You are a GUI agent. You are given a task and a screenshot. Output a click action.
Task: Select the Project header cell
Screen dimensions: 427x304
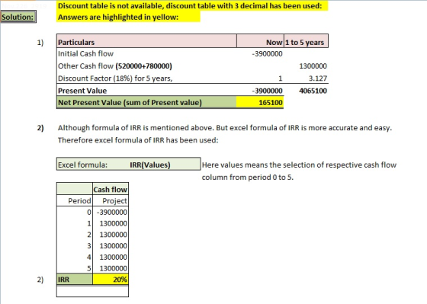[x=111, y=200]
